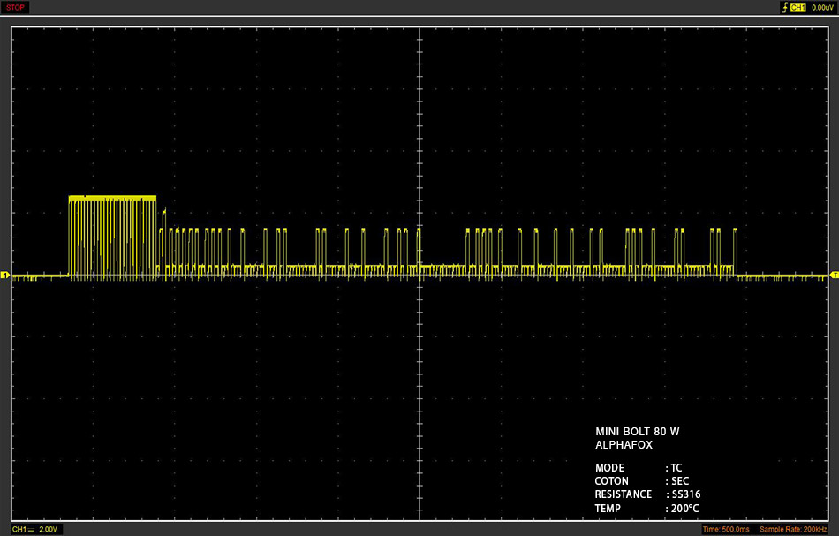This screenshot has width=839, height=536.
Task: Click the center crosshair of the graticule
Action: [420, 275]
